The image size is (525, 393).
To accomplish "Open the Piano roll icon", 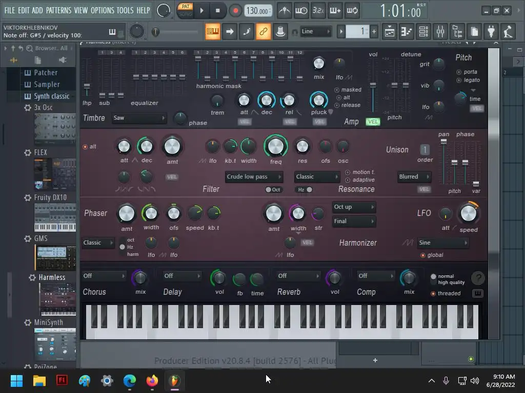I will 407,32.
